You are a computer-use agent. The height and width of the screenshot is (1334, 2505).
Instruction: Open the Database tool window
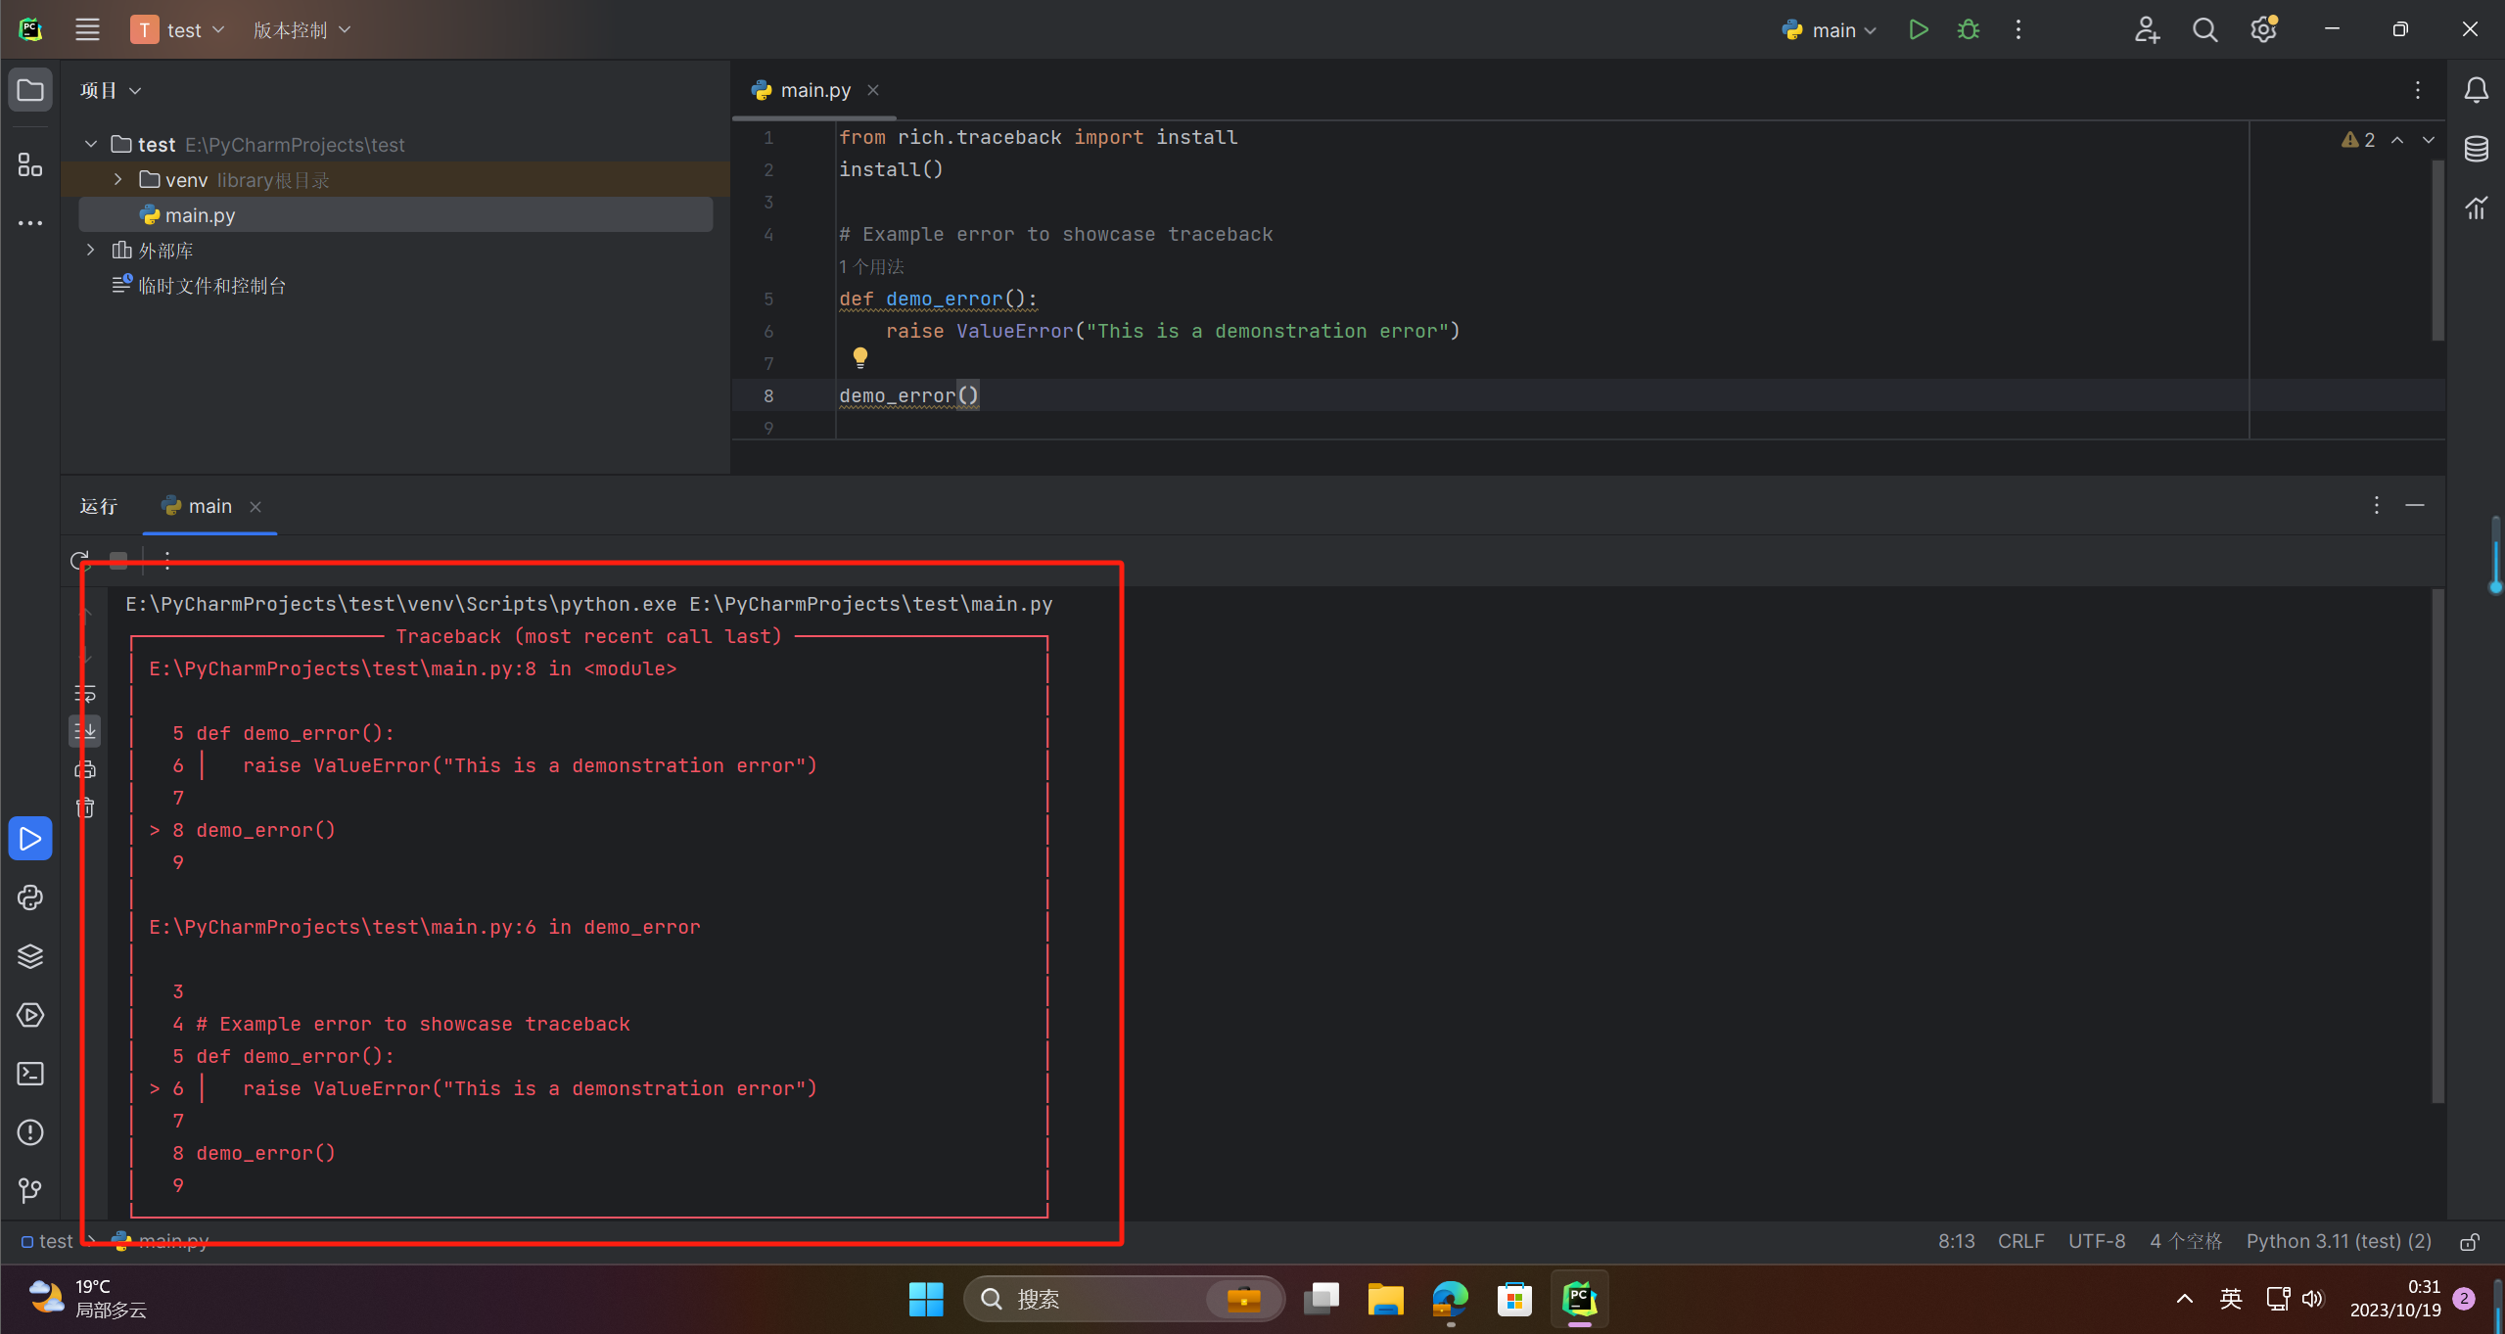(x=2476, y=149)
